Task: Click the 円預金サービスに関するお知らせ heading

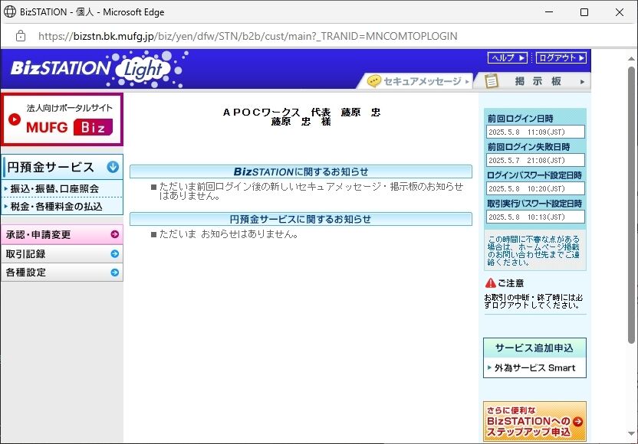Action: pos(301,219)
